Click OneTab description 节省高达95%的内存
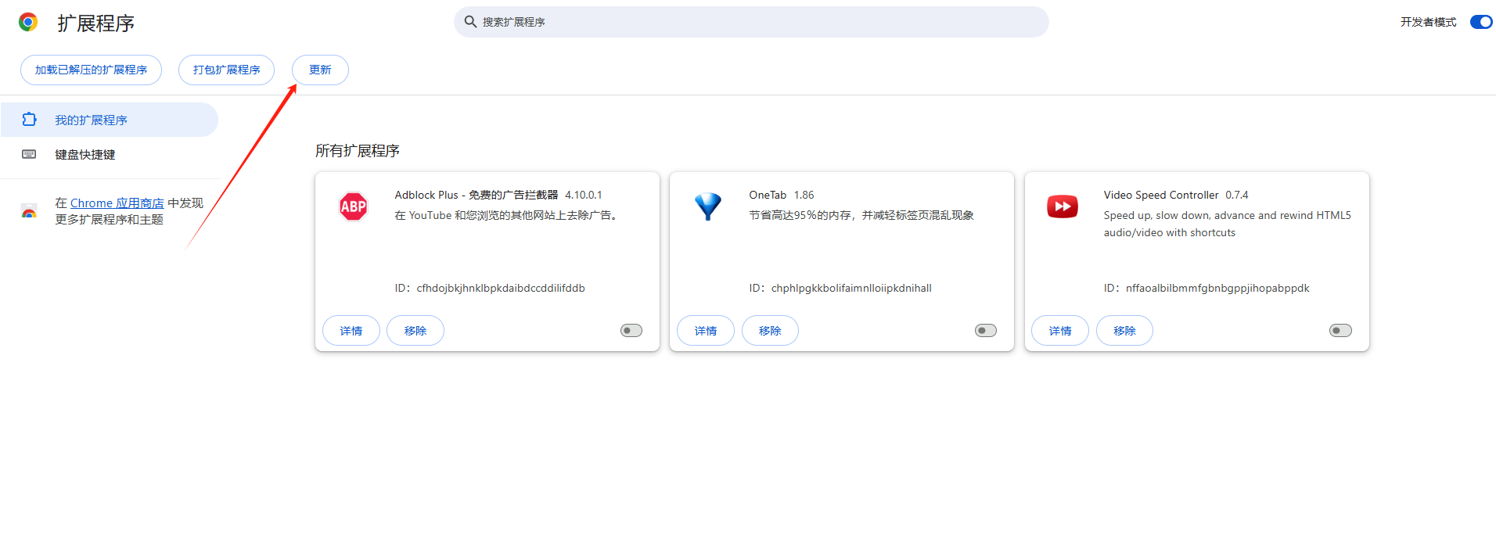The height and width of the screenshot is (542, 1496). (861, 215)
